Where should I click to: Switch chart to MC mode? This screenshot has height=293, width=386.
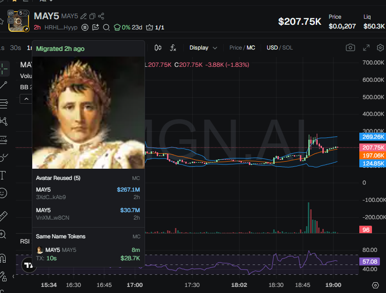click(x=251, y=48)
